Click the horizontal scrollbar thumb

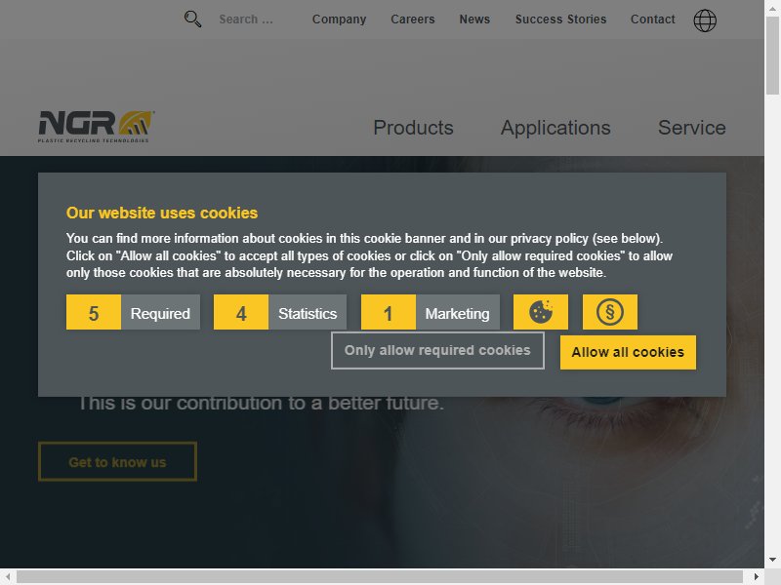click(380, 576)
